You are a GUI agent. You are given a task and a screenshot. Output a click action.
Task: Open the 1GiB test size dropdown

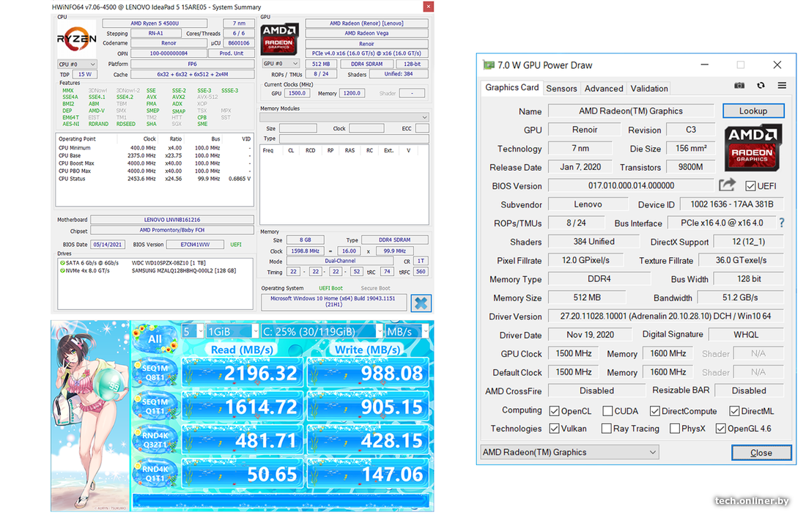[x=232, y=331]
